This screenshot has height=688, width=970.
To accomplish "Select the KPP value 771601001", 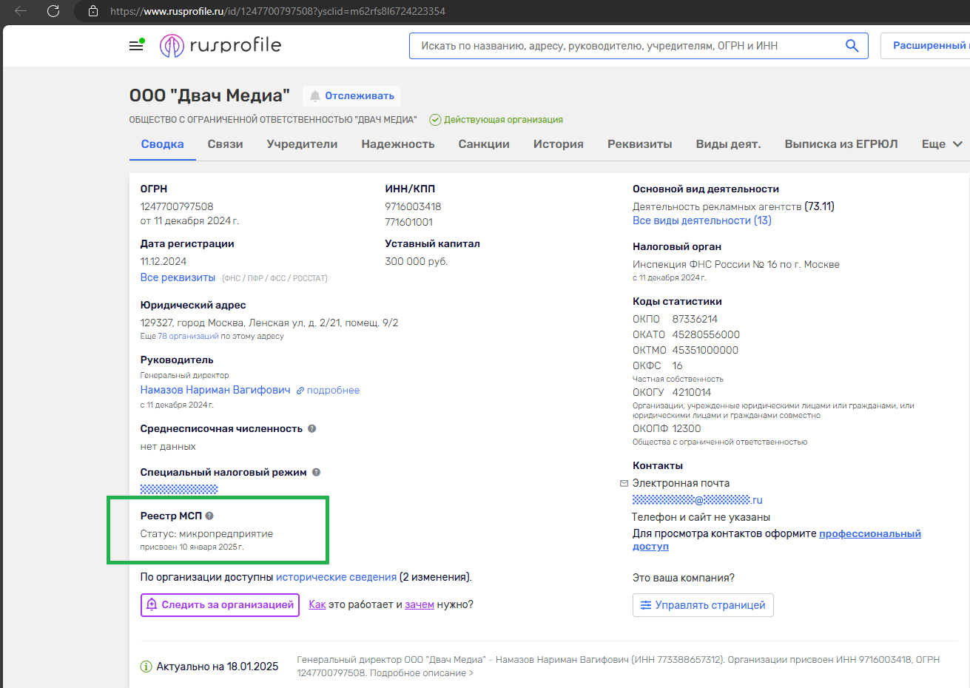I will pos(409,222).
